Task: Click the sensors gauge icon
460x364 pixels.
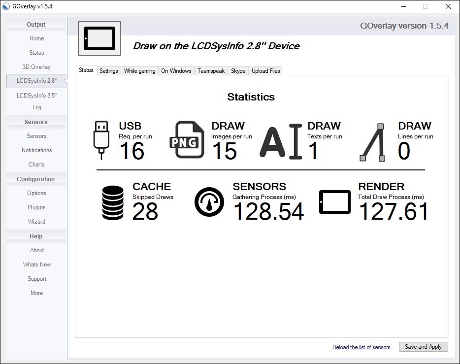Action: 209,202
